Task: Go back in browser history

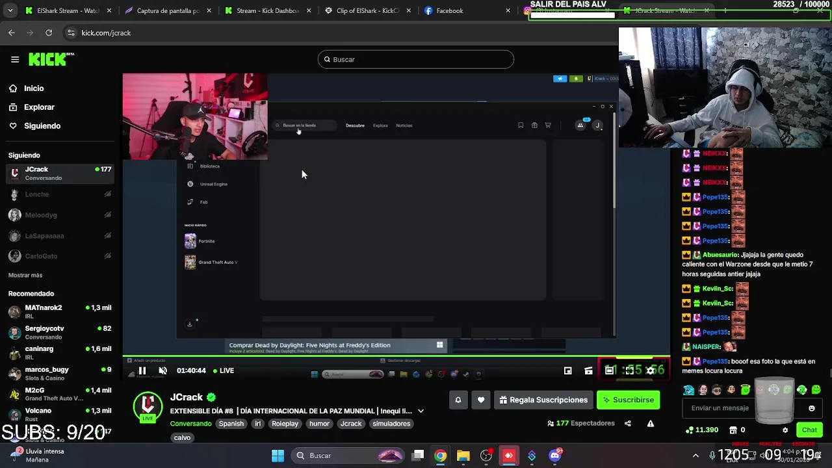Action: click(12, 32)
